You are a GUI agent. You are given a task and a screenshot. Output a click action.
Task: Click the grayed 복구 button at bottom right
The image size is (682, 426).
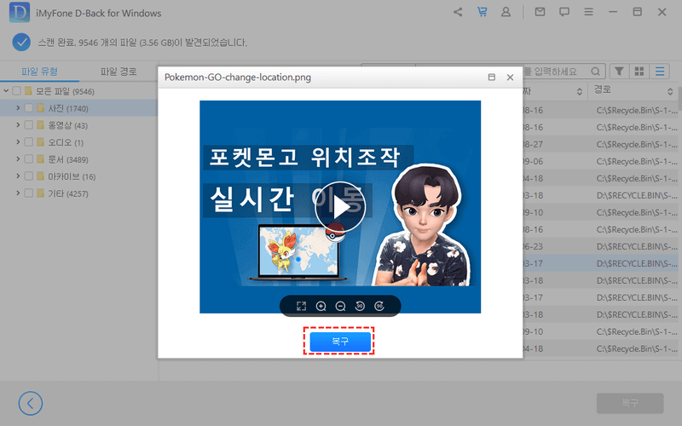pos(630,403)
